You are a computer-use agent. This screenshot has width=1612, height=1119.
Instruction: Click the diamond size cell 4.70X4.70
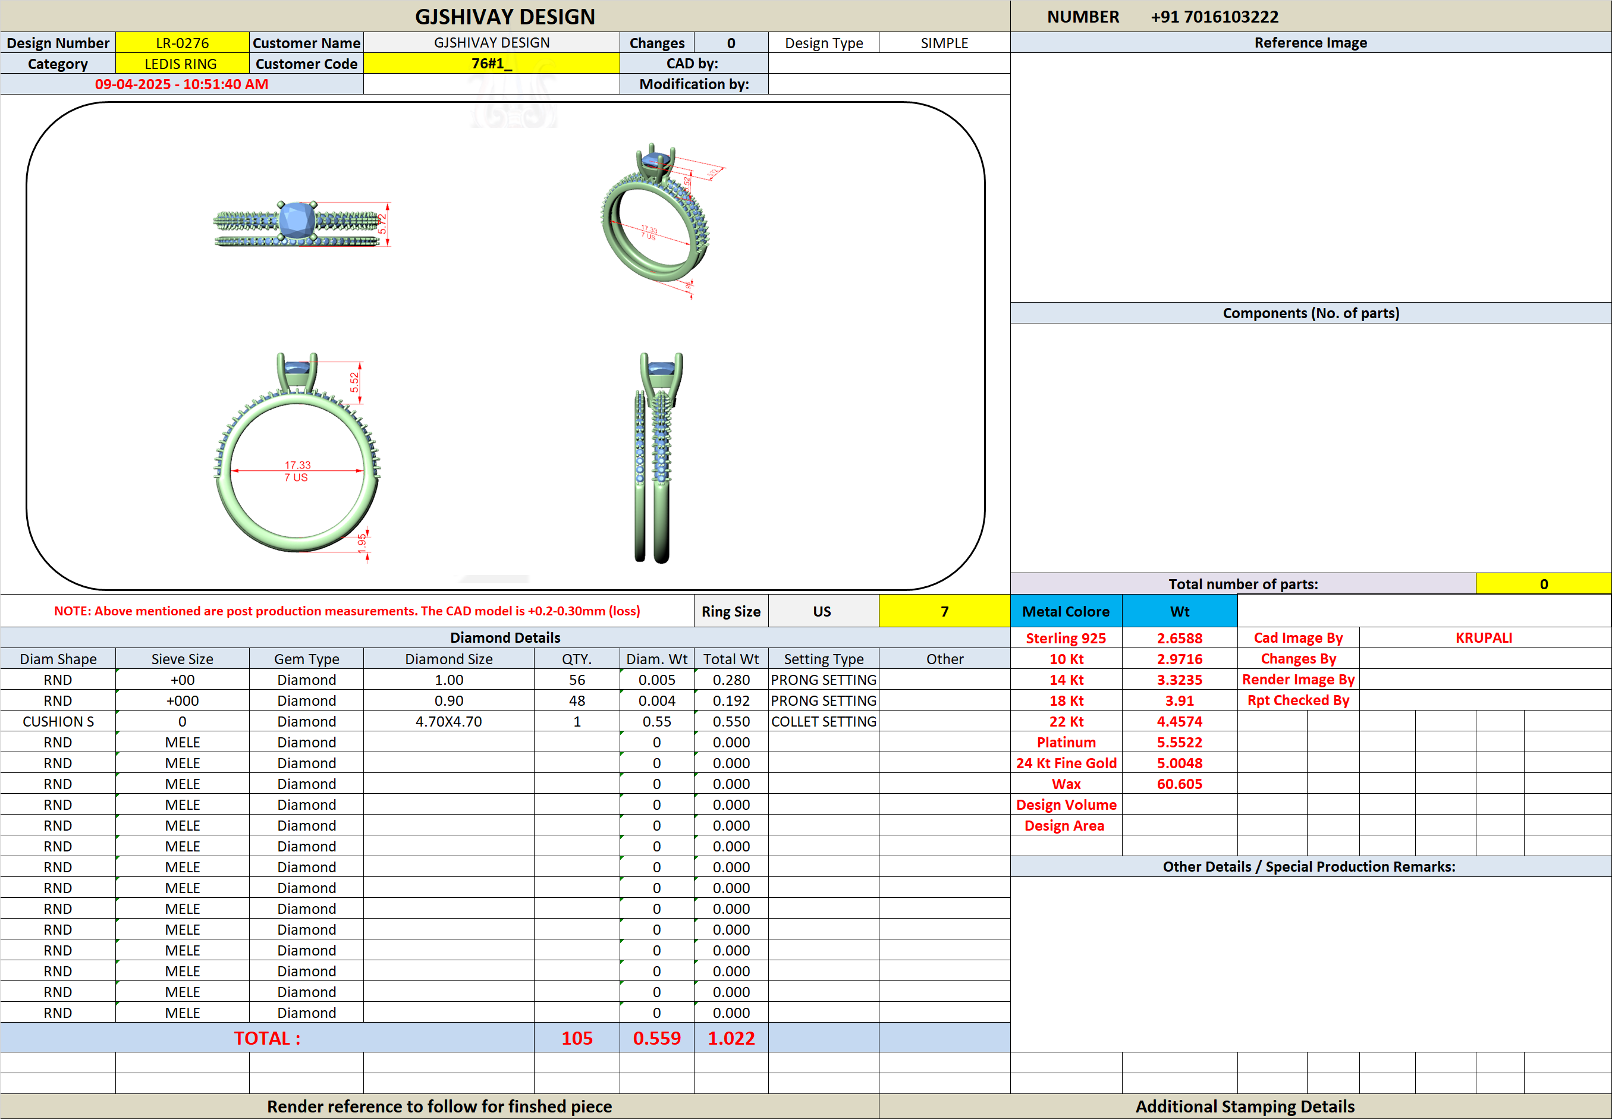pos(449,721)
